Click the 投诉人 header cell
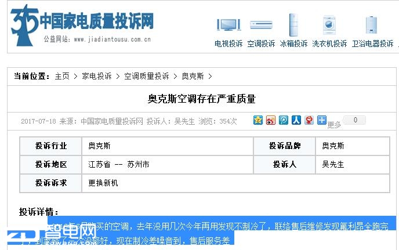 (x=285, y=165)
